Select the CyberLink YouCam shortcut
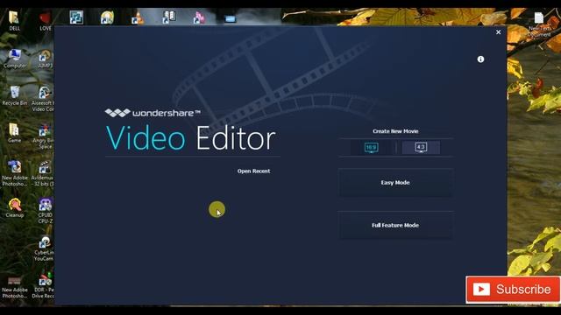The height and width of the screenshot is (315, 561). click(45, 248)
